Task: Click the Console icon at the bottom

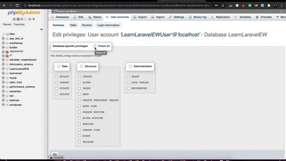Action: pyautogui.click(x=51, y=157)
